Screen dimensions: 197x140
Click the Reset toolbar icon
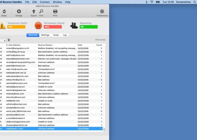4,11
